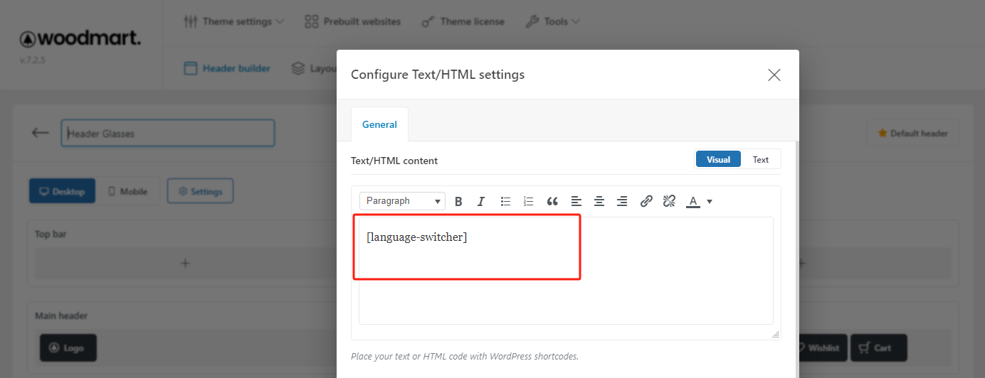Insert a bulleted list

click(505, 202)
